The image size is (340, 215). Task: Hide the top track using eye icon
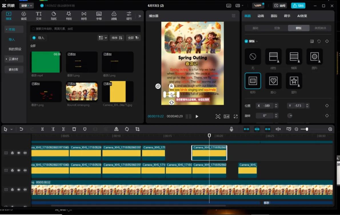click(x=19, y=153)
